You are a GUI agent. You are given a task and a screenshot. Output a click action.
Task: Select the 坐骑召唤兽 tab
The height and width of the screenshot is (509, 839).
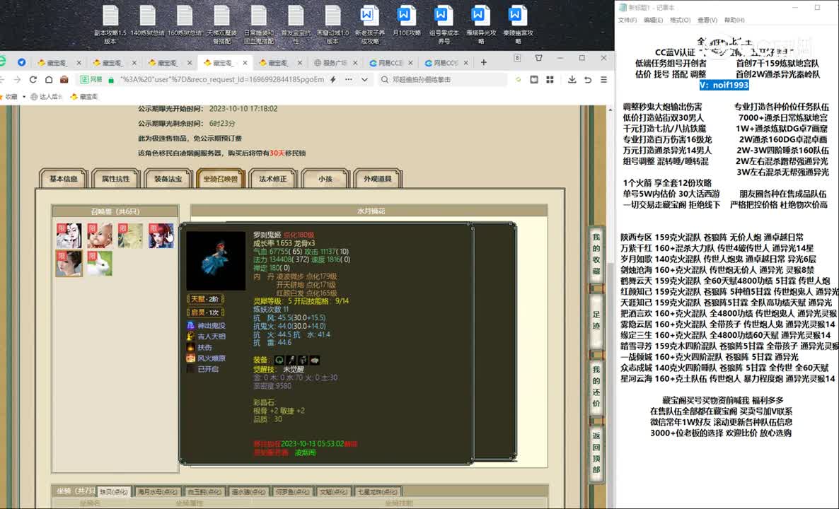[221, 179]
